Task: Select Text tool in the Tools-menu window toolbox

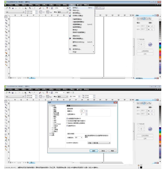Action: [6, 47]
